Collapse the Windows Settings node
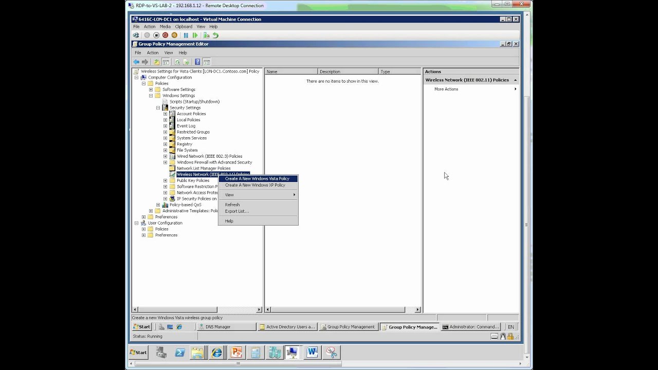Viewport: 658px width, 370px height. click(x=151, y=96)
